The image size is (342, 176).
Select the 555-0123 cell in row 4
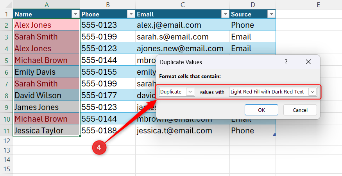click(108, 48)
